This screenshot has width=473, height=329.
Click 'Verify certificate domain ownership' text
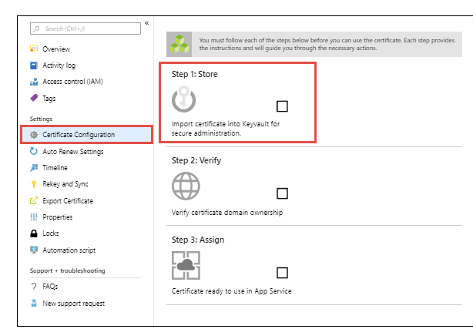[x=227, y=213]
